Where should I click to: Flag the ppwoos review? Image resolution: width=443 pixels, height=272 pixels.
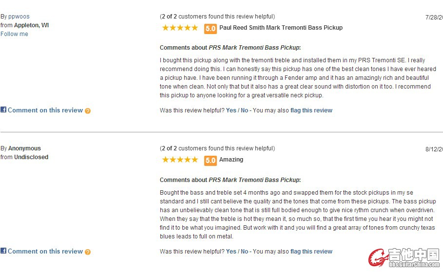point(311,110)
